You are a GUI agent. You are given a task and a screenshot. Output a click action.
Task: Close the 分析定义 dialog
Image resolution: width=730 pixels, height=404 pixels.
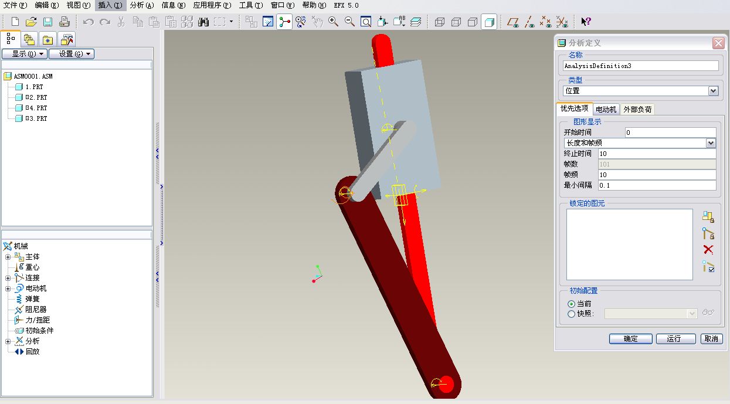718,43
